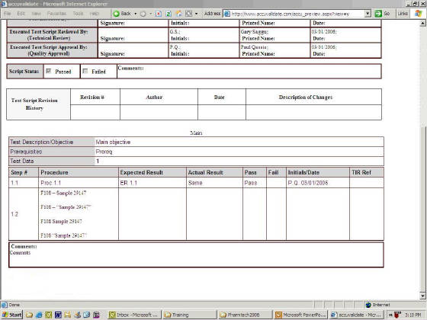
Task: Open the Tools menu
Action: click(78, 14)
